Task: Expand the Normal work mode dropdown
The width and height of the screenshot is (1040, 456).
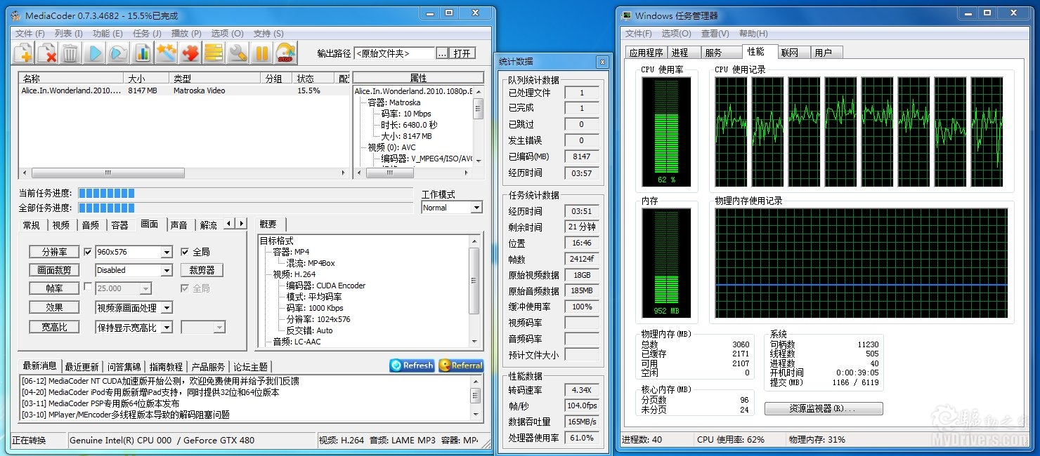Action: click(476, 208)
